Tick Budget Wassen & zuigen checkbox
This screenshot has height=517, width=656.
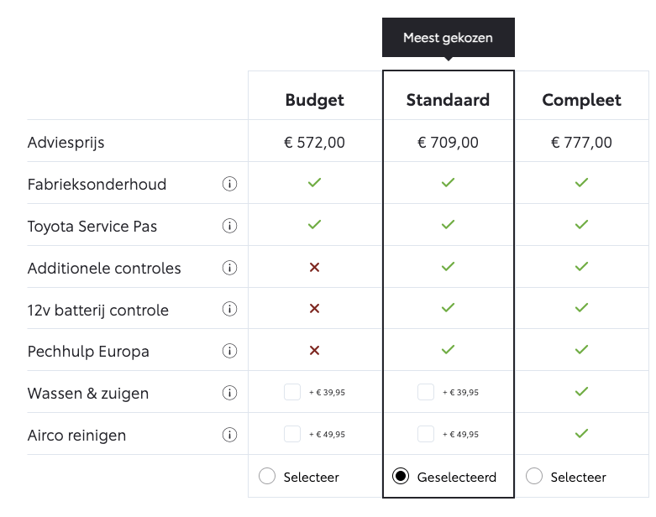coord(292,392)
